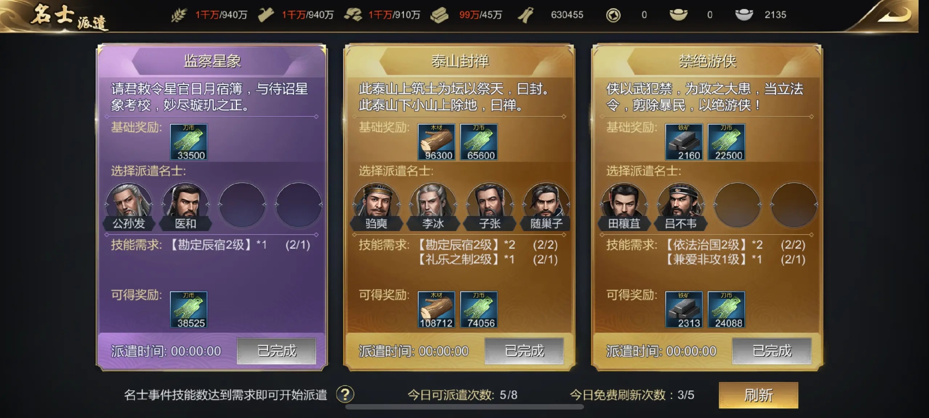929x418 pixels.
Task: Click 已完成 button on 泰山封禅 card
Action: 524,351
